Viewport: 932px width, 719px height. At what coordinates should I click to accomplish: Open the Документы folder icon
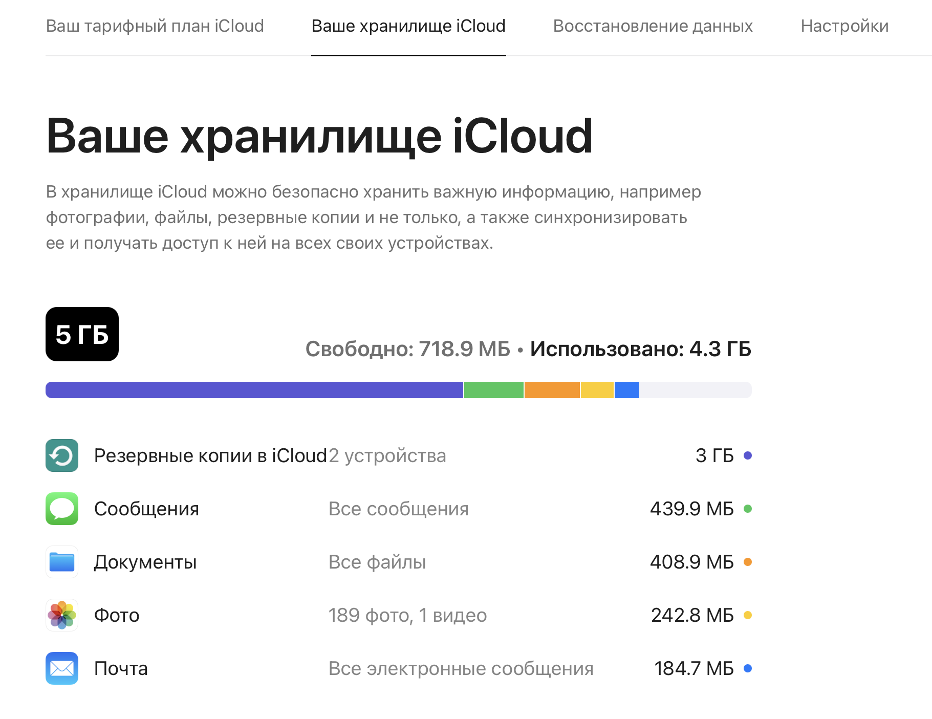coord(62,561)
